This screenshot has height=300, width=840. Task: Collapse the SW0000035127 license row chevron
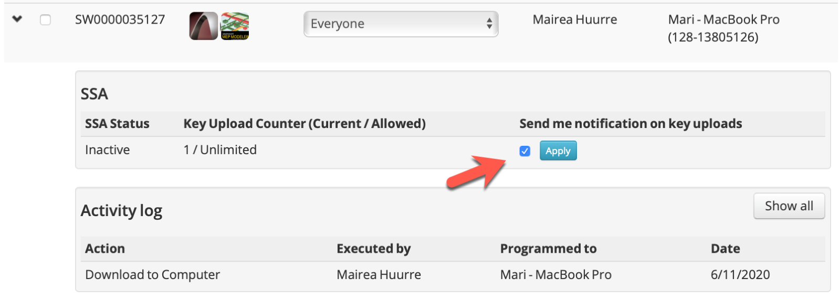click(17, 19)
